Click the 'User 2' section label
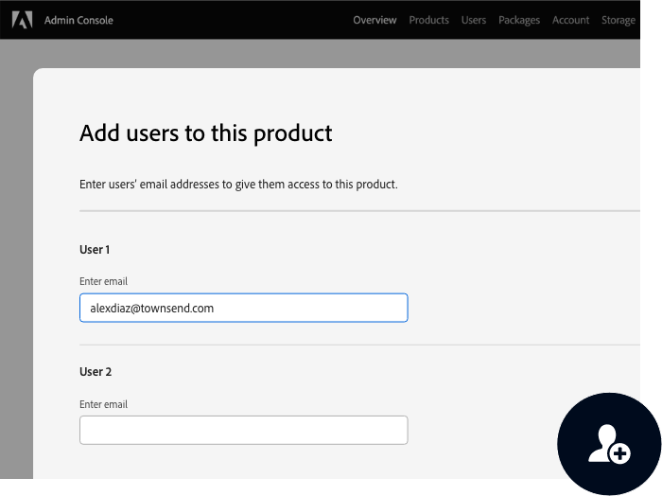Image resolution: width=662 pixels, height=496 pixels. 96,372
